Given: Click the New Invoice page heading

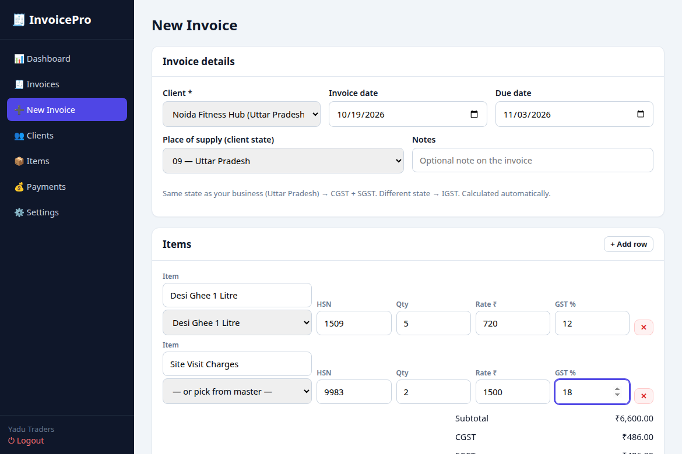Looking at the screenshot, I should click(x=195, y=25).
